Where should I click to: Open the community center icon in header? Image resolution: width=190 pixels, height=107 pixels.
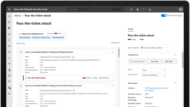point(131,9)
